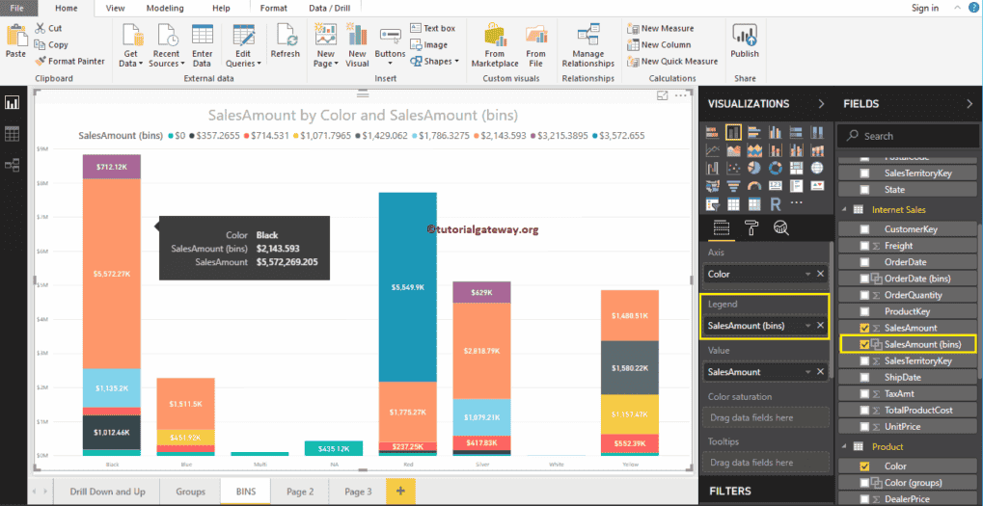Image resolution: width=983 pixels, height=506 pixels.
Task: Select the clustered column chart visual
Action: [x=776, y=132]
